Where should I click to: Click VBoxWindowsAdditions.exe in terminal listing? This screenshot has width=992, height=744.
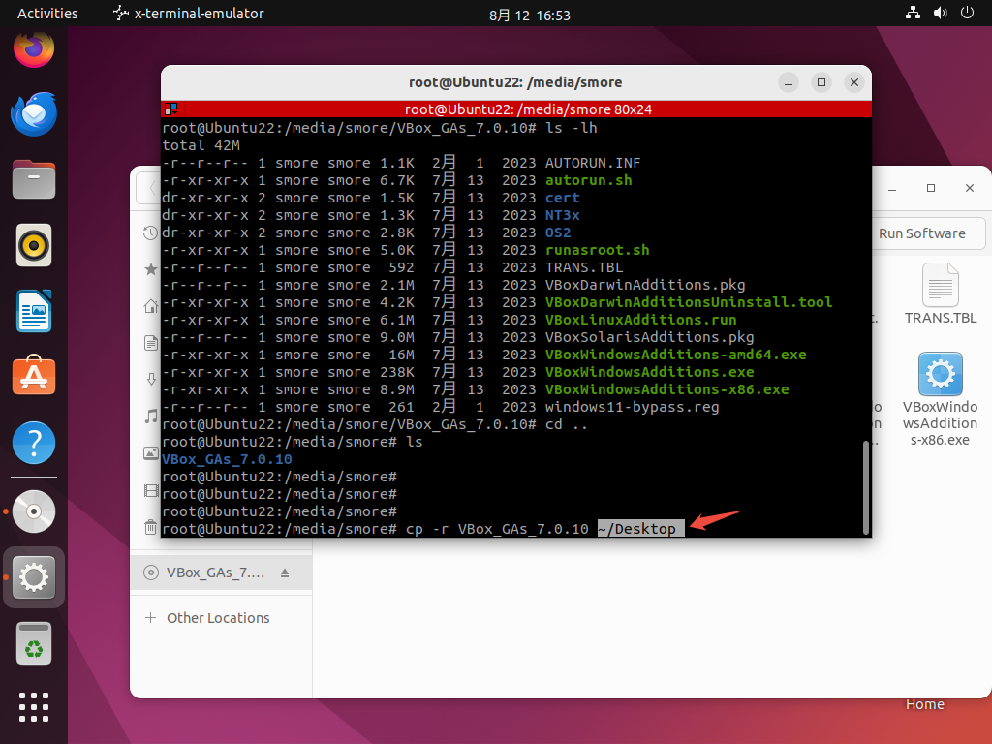(650, 372)
